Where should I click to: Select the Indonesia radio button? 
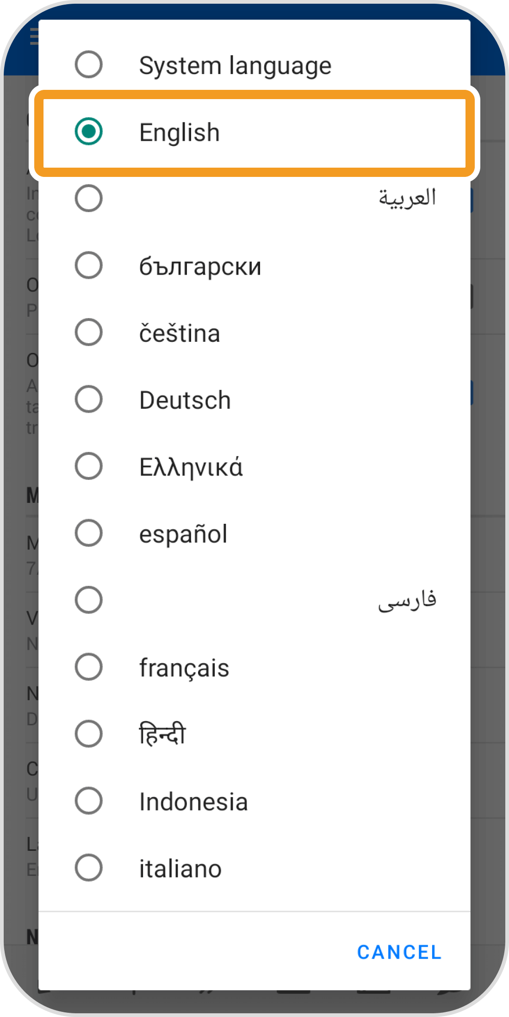pyautogui.click(x=88, y=801)
